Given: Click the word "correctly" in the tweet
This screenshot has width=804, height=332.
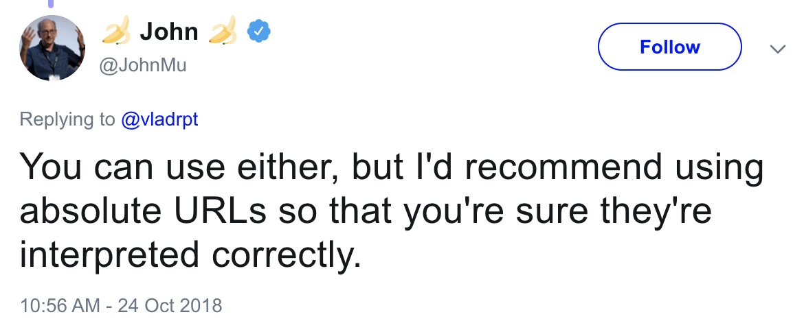Looking at the screenshot, I should point(287,257).
